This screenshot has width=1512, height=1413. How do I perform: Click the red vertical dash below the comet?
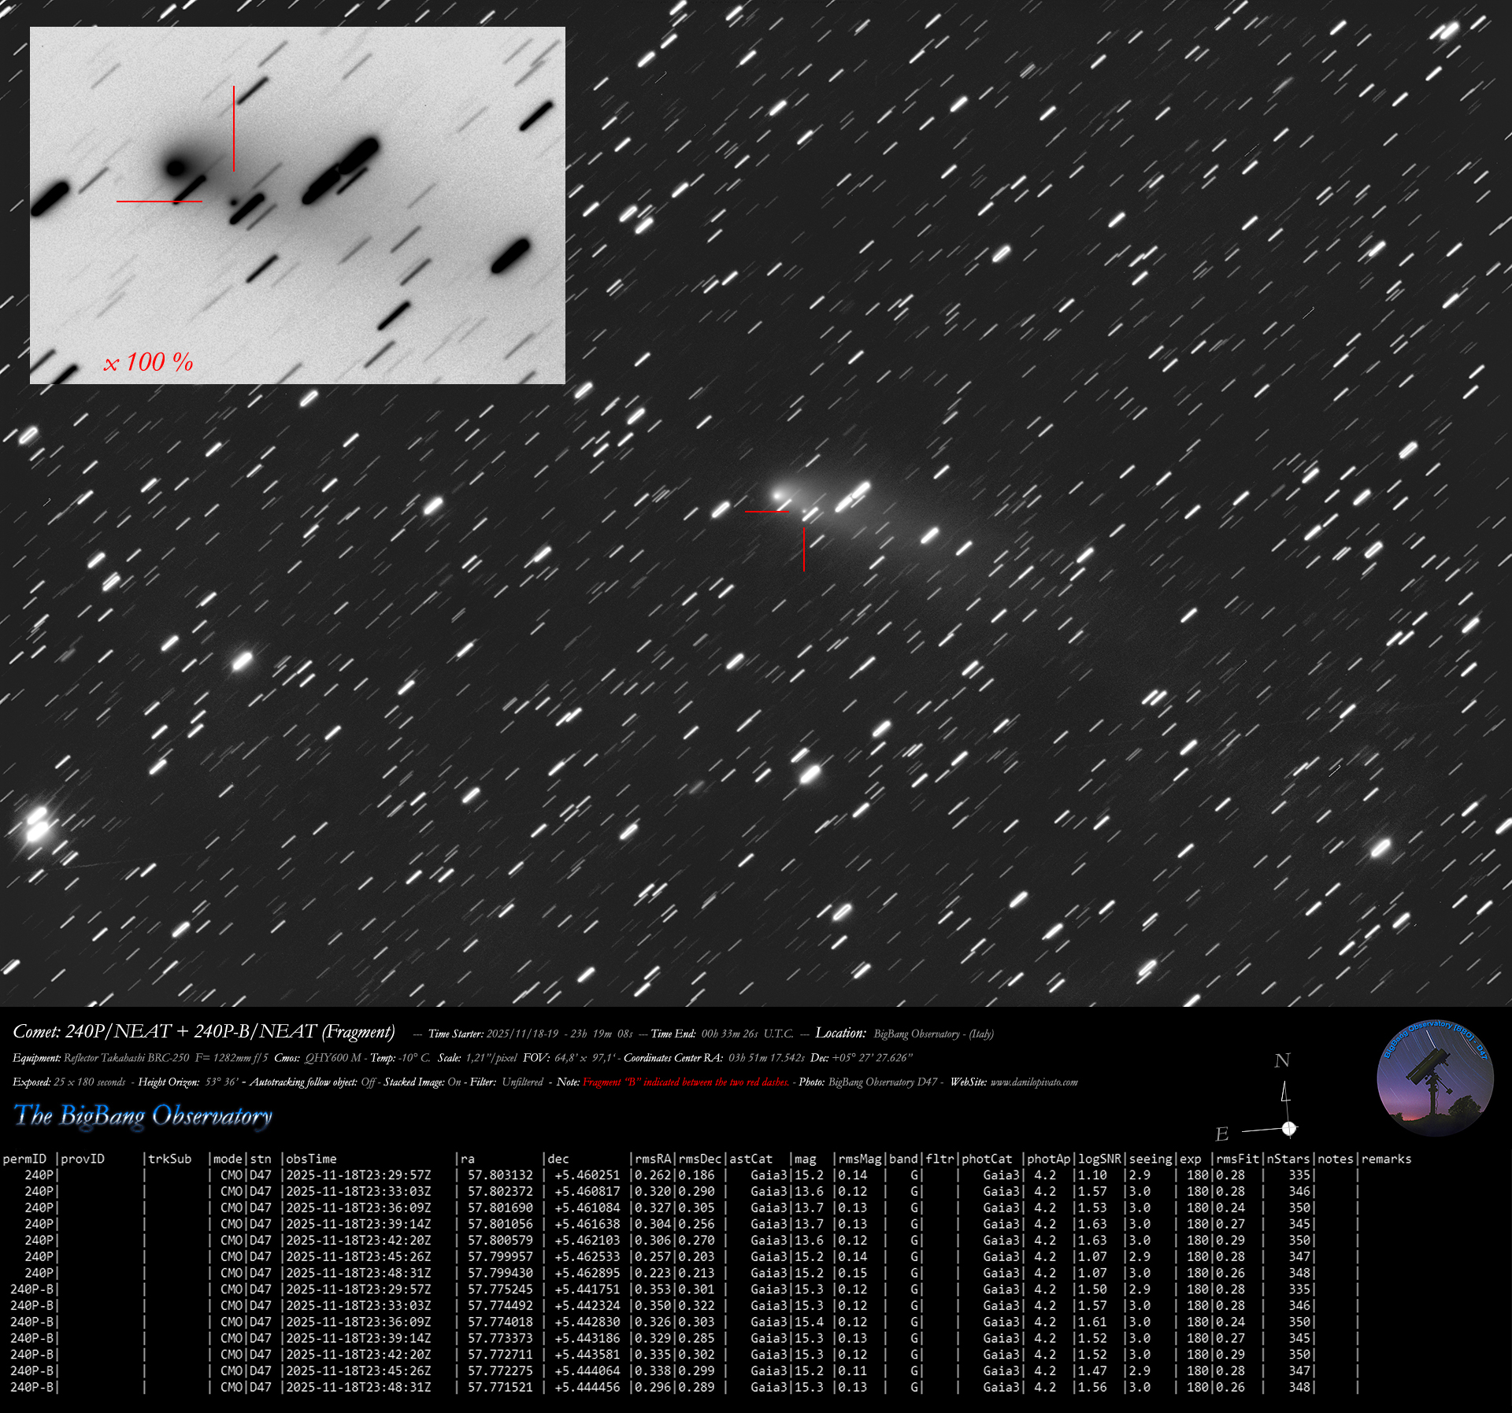click(803, 549)
